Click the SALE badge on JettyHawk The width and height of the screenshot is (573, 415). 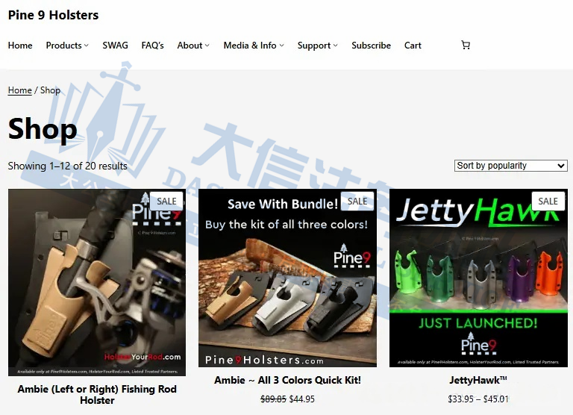pos(548,201)
